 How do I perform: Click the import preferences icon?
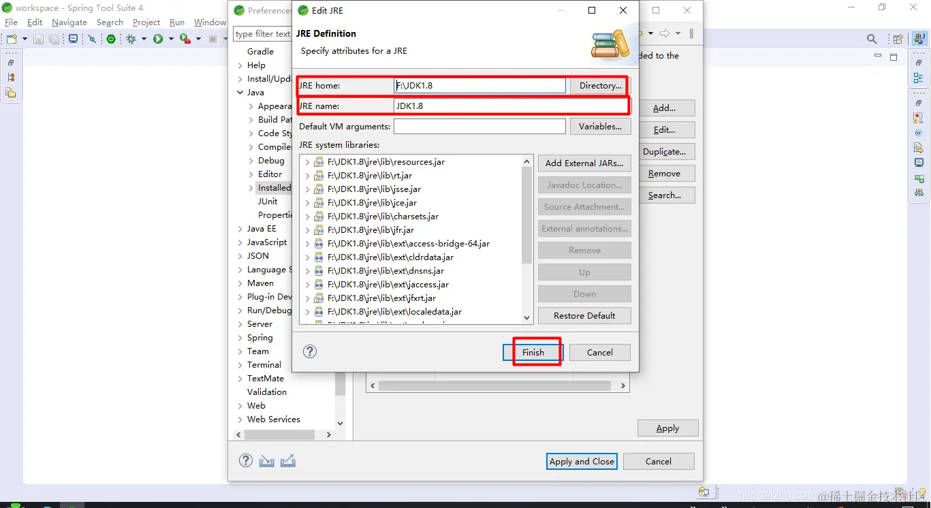click(267, 461)
